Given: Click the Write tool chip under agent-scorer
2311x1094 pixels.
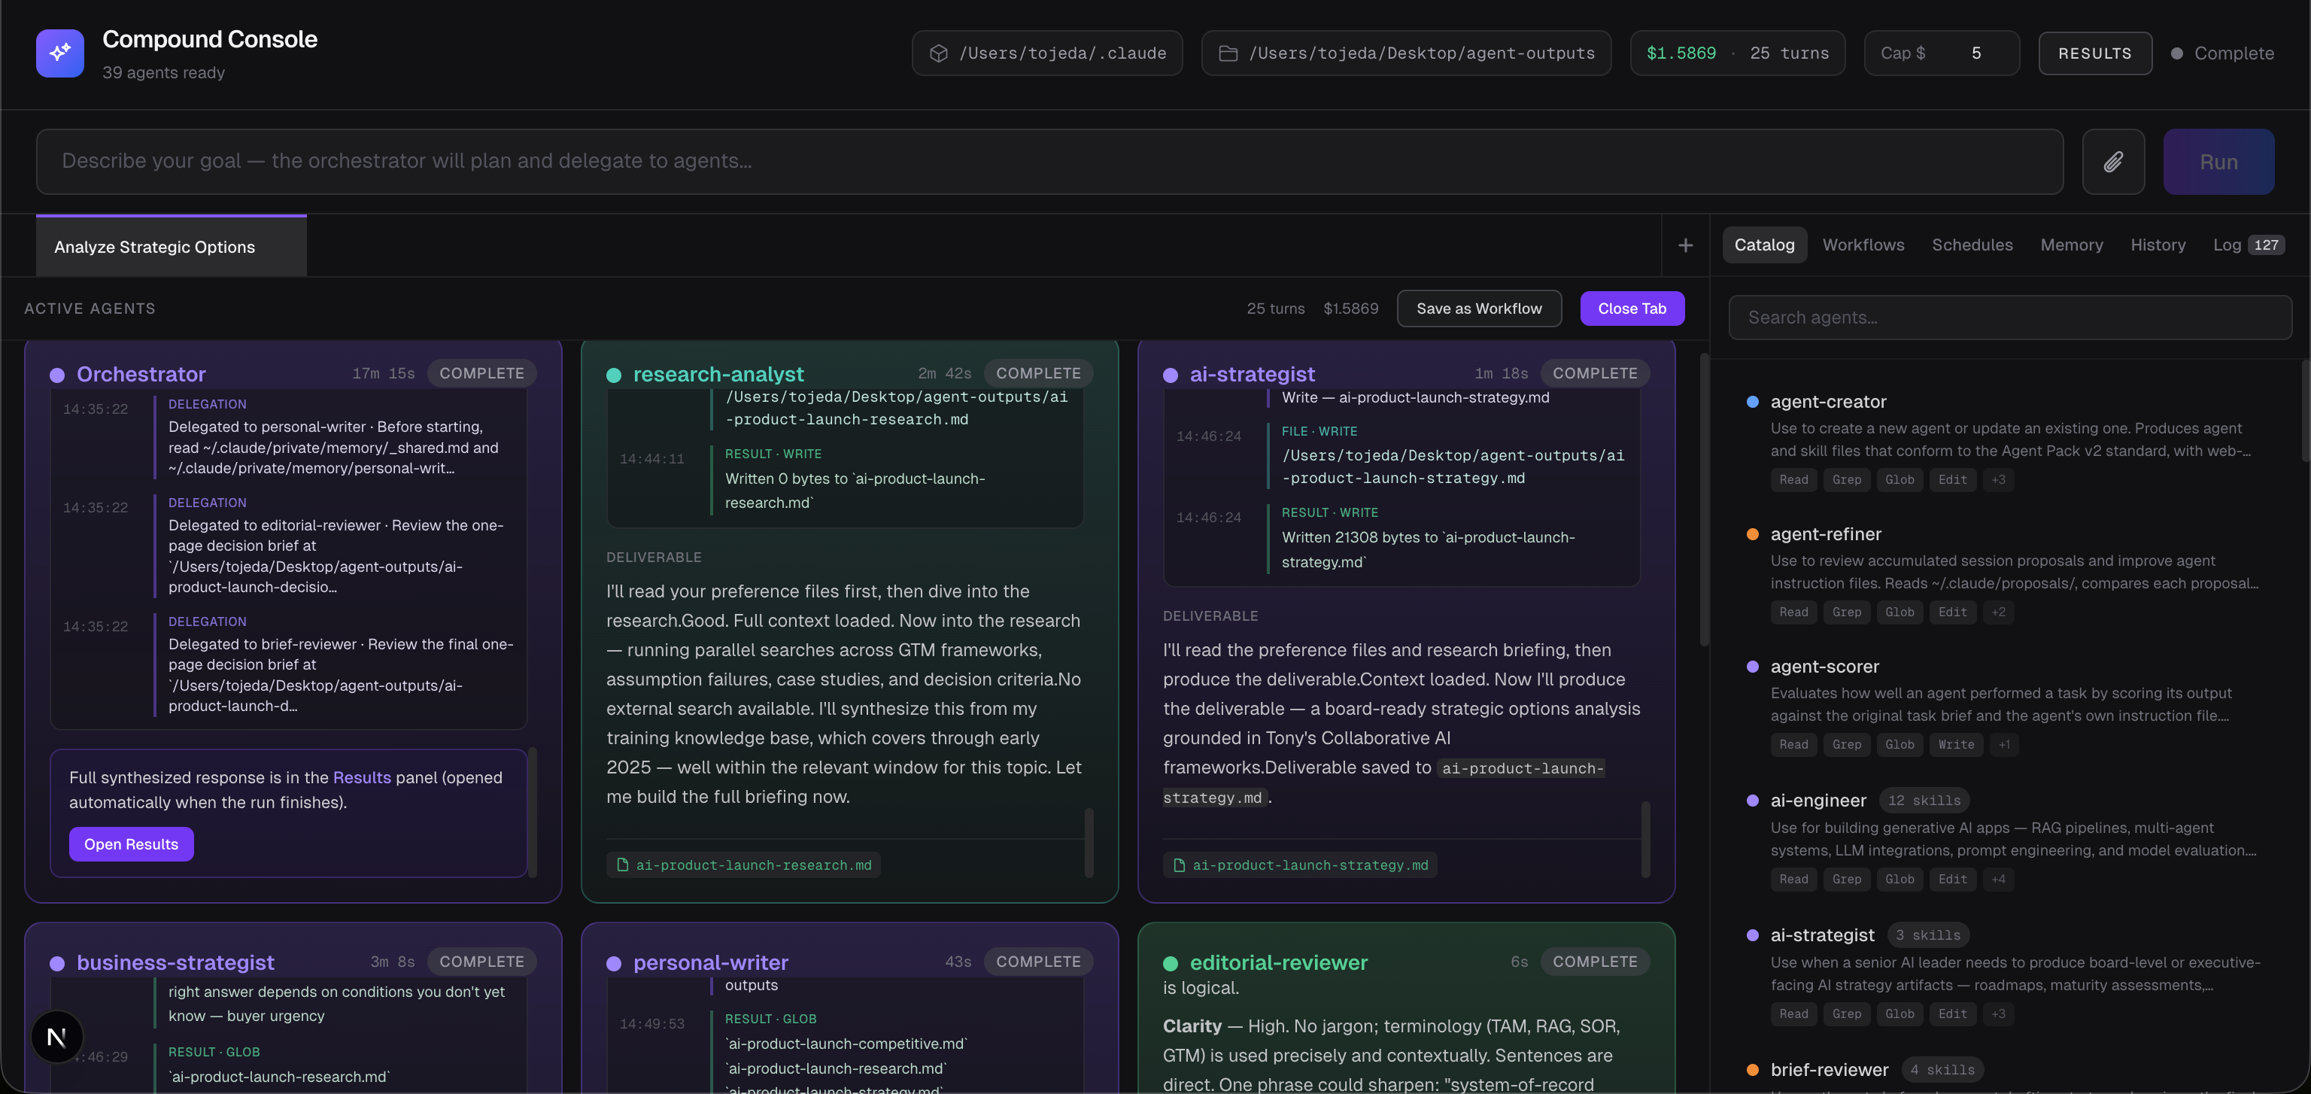Looking at the screenshot, I should pos(1955,744).
